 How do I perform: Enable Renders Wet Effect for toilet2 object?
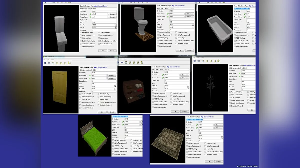pos(80,33)
